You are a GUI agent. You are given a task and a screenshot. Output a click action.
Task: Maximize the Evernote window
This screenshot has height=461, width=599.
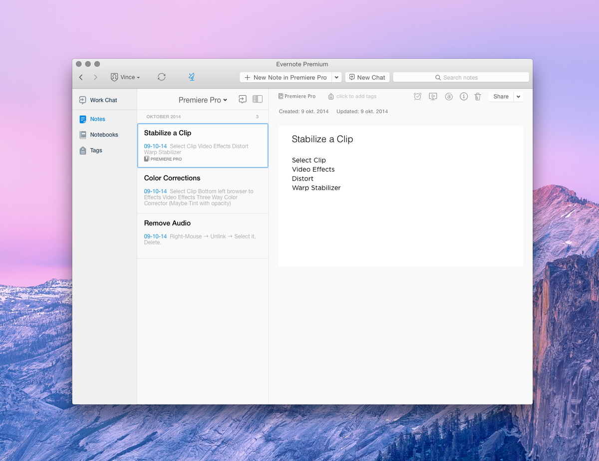pos(97,64)
